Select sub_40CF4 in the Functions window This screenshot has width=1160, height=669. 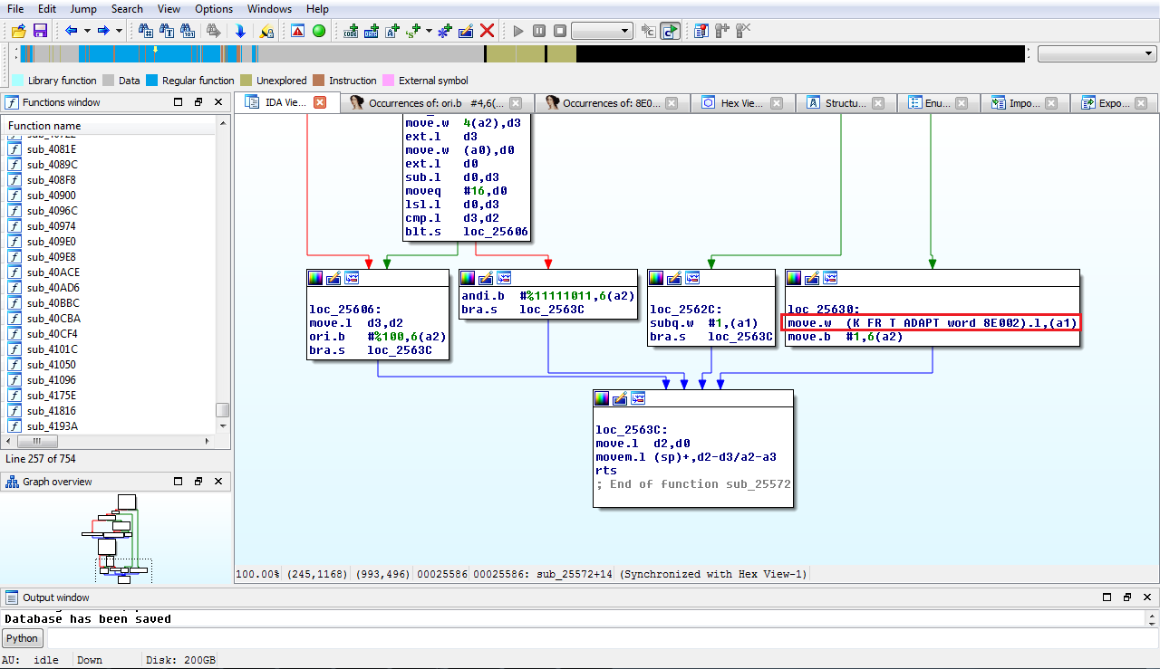tap(52, 334)
